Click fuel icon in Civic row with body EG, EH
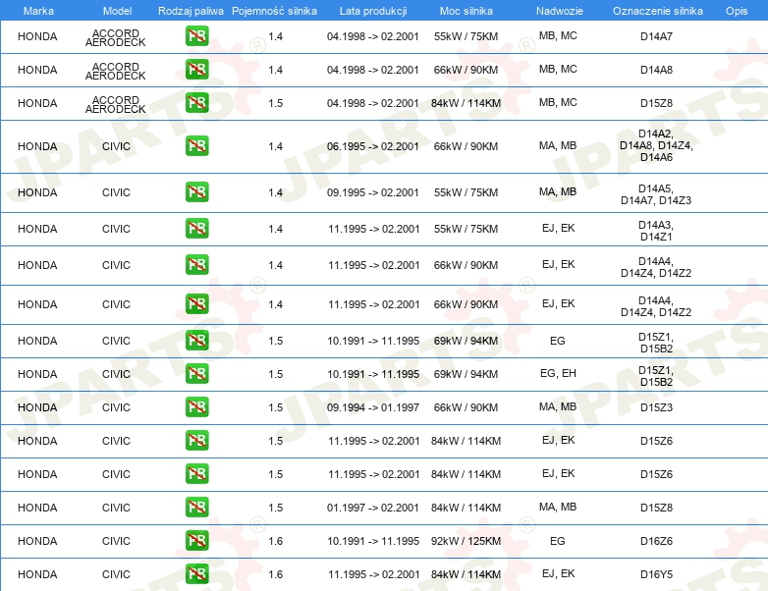This screenshot has width=768, height=591. [196, 374]
